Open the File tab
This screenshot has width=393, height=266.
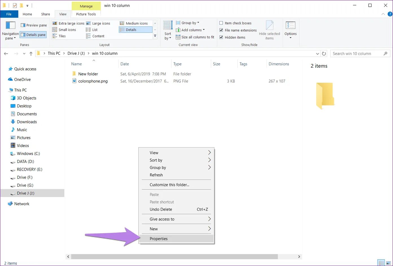coord(9,14)
